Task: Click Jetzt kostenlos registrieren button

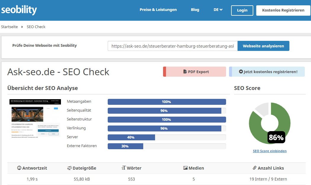Action: [x=267, y=72]
